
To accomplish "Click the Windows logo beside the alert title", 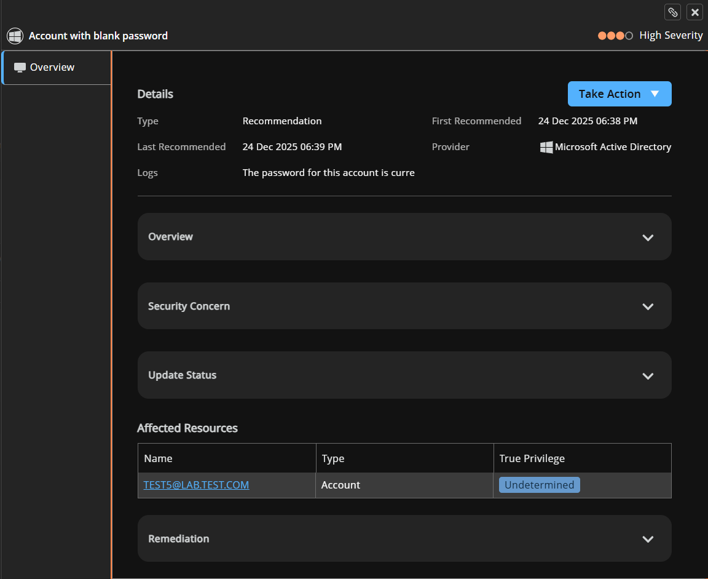I will tap(14, 36).
